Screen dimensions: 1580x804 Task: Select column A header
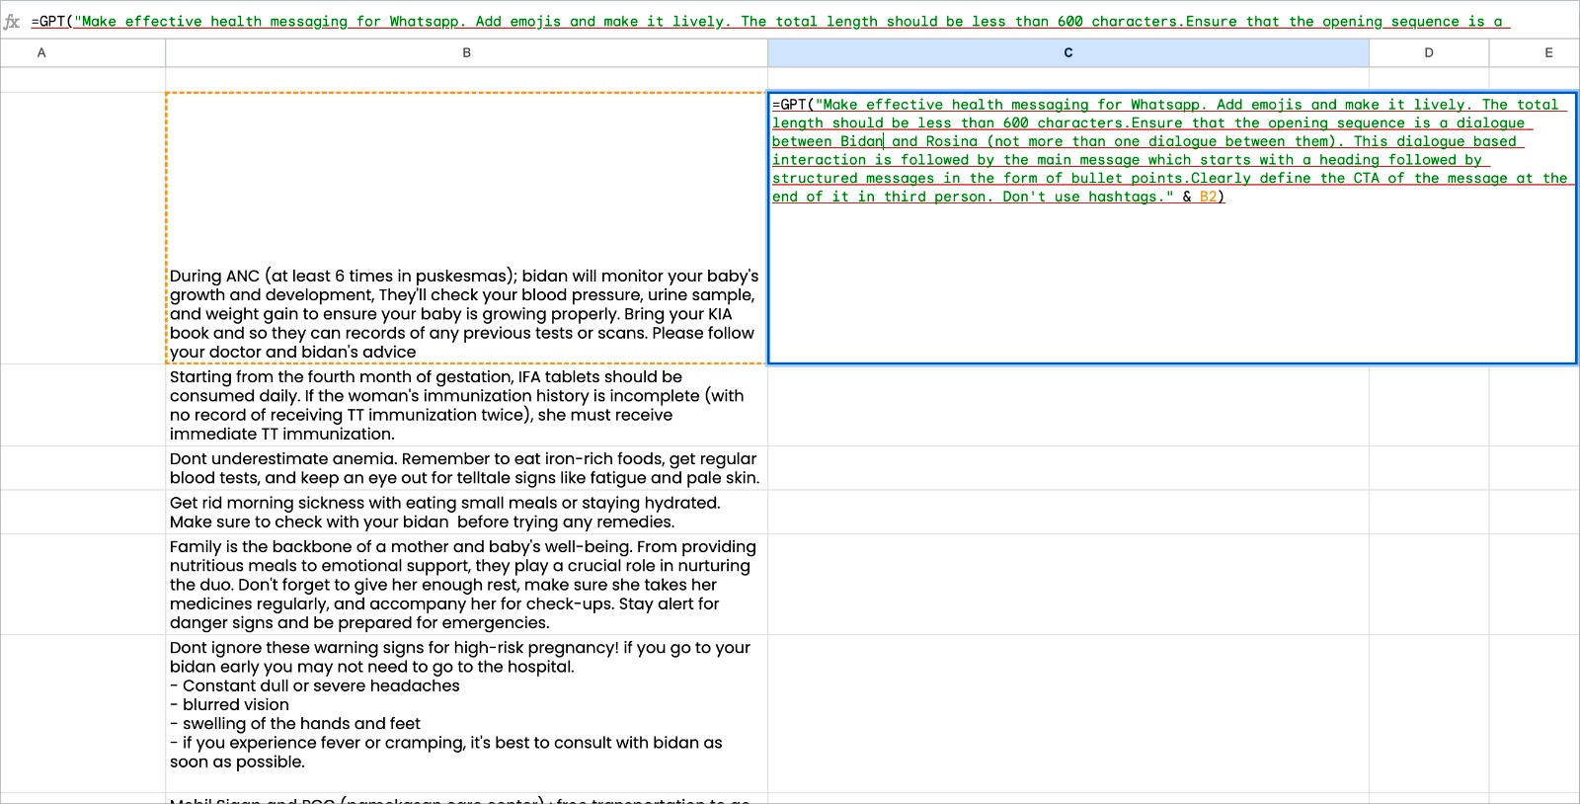click(41, 52)
